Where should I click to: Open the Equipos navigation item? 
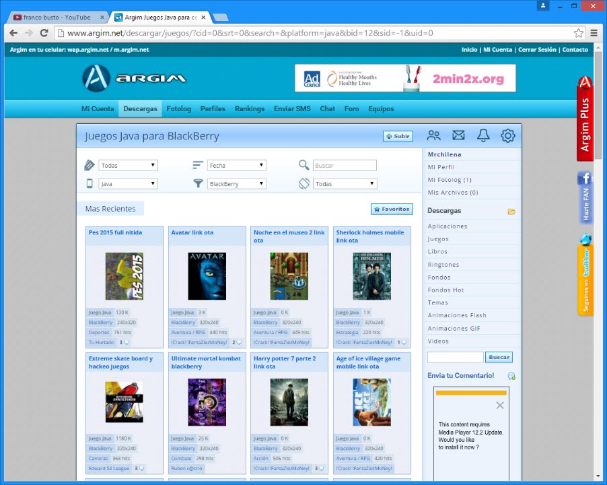click(381, 109)
